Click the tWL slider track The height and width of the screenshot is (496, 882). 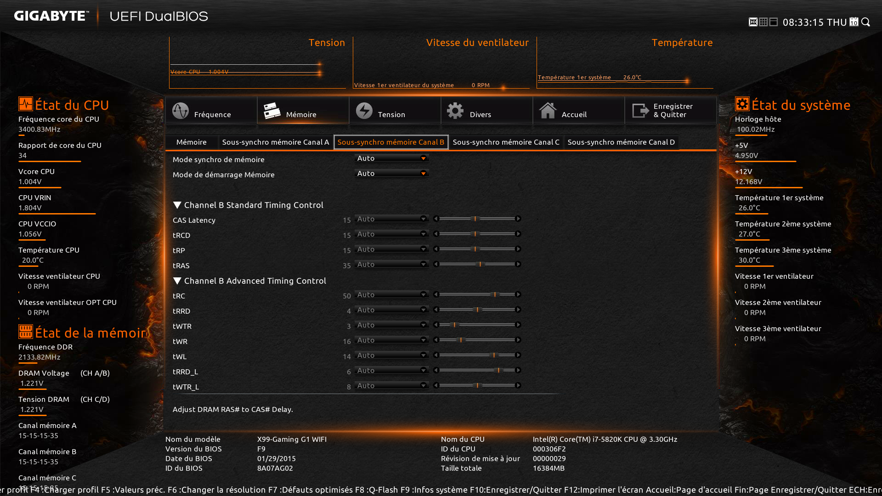coord(477,355)
